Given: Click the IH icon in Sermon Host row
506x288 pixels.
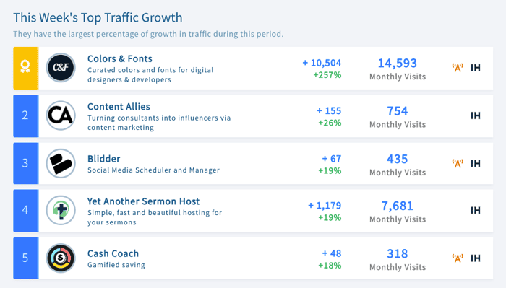Looking at the screenshot, I should [x=476, y=210].
